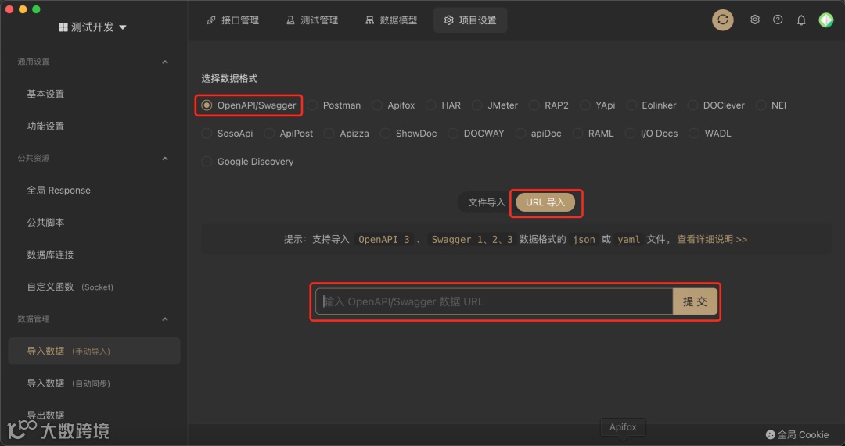Click the 全局 Cookie icon in status bar
Screen dimensions: 845x446
pyautogui.click(x=770, y=435)
